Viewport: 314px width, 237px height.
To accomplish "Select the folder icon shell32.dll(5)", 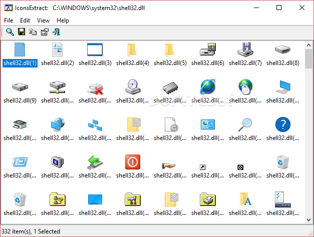I will 170,49.
